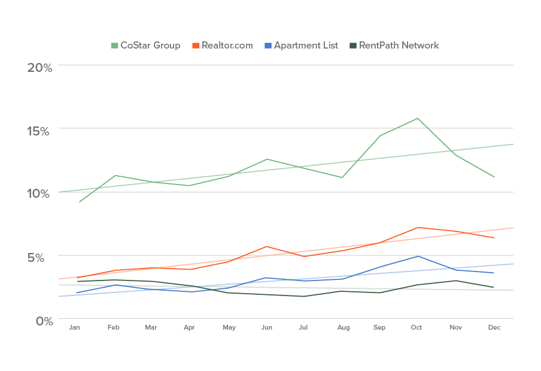Click the "10%" y-axis label
This screenshot has height=371, width=541.
click(38, 194)
